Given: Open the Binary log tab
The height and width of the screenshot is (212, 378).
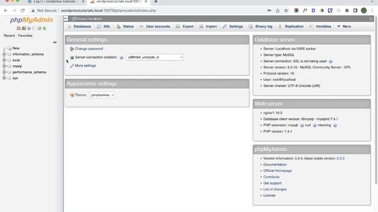Looking at the screenshot, I should tap(260, 26).
